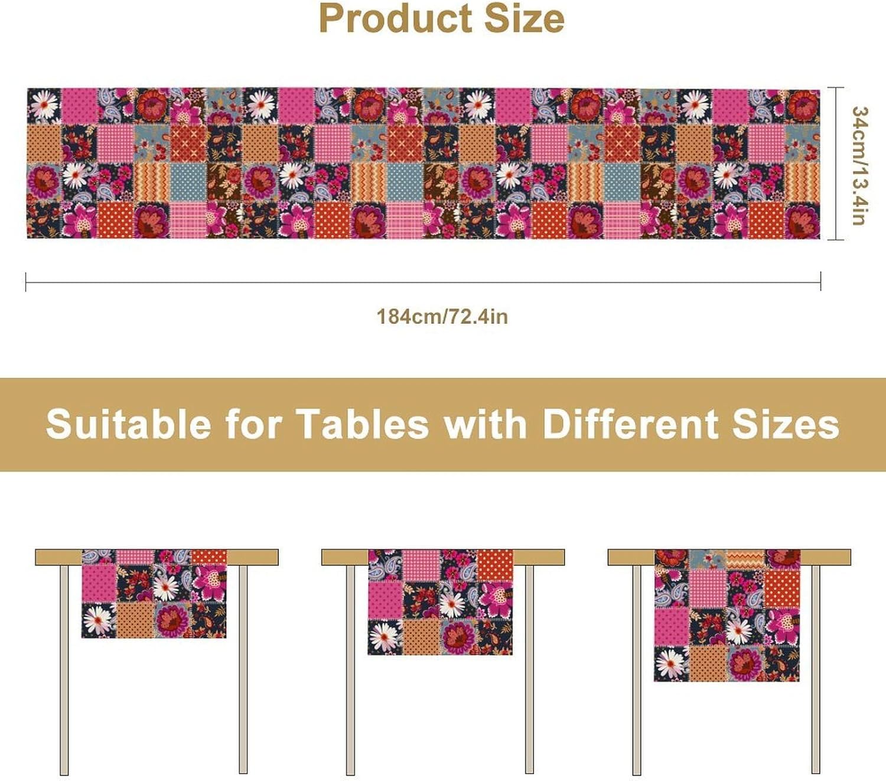886x781 pixels.
Task: Select the runner draped over the right table
Action: pos(727,615)
